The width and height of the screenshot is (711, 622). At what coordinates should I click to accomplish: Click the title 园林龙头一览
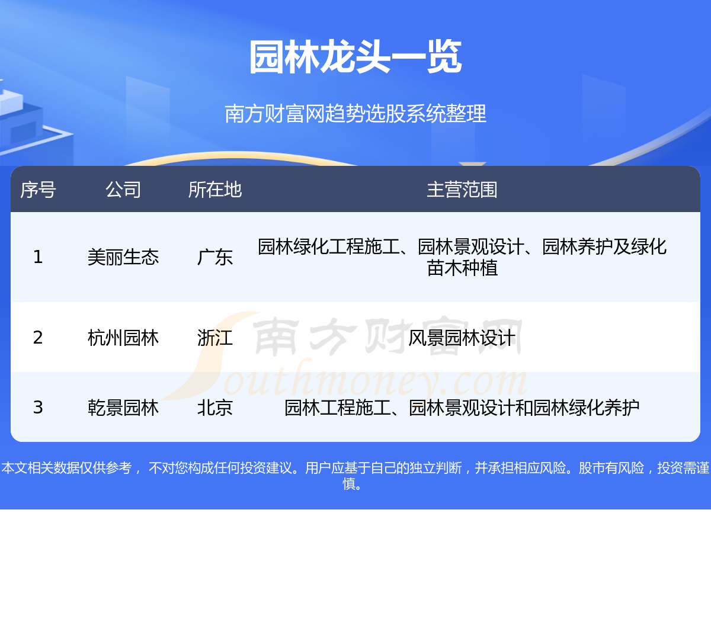point(355,57)
